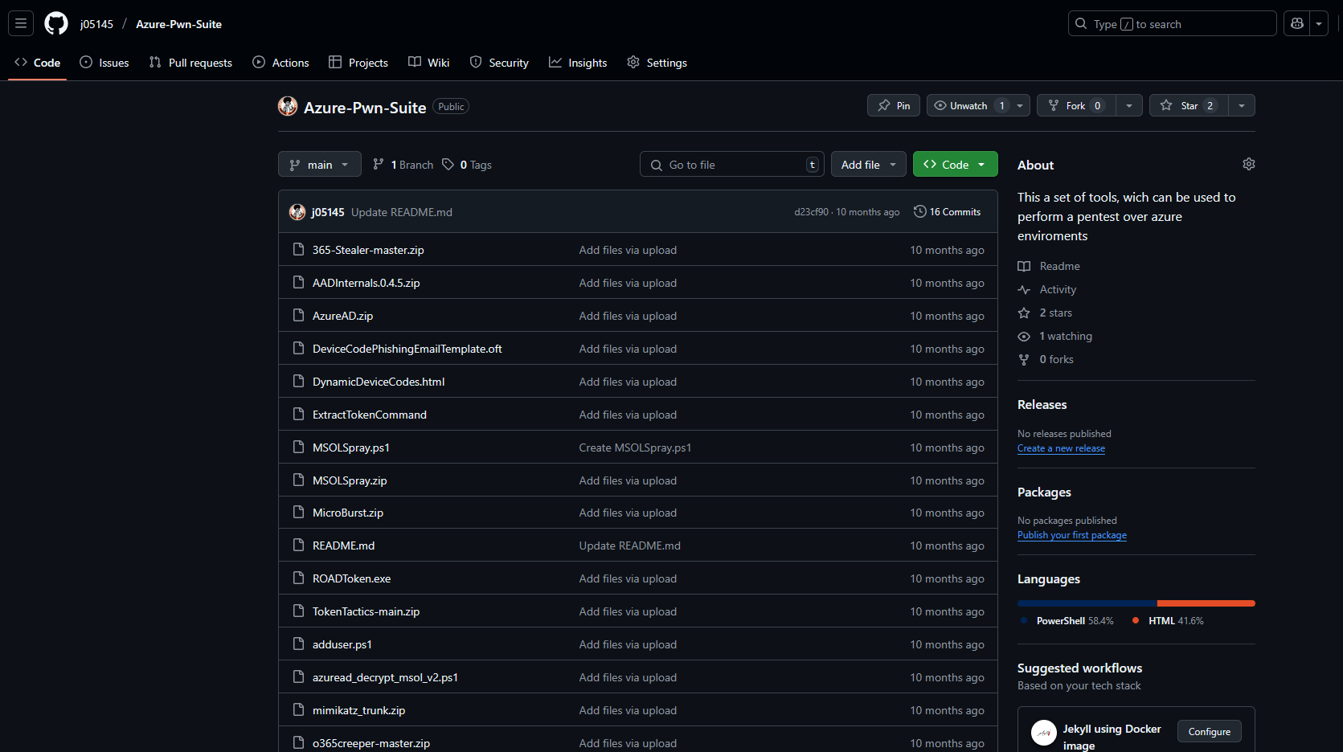The height and width of the screenshot is (752, 1343).
Task: Star the repository
Action: [1189, 105]
